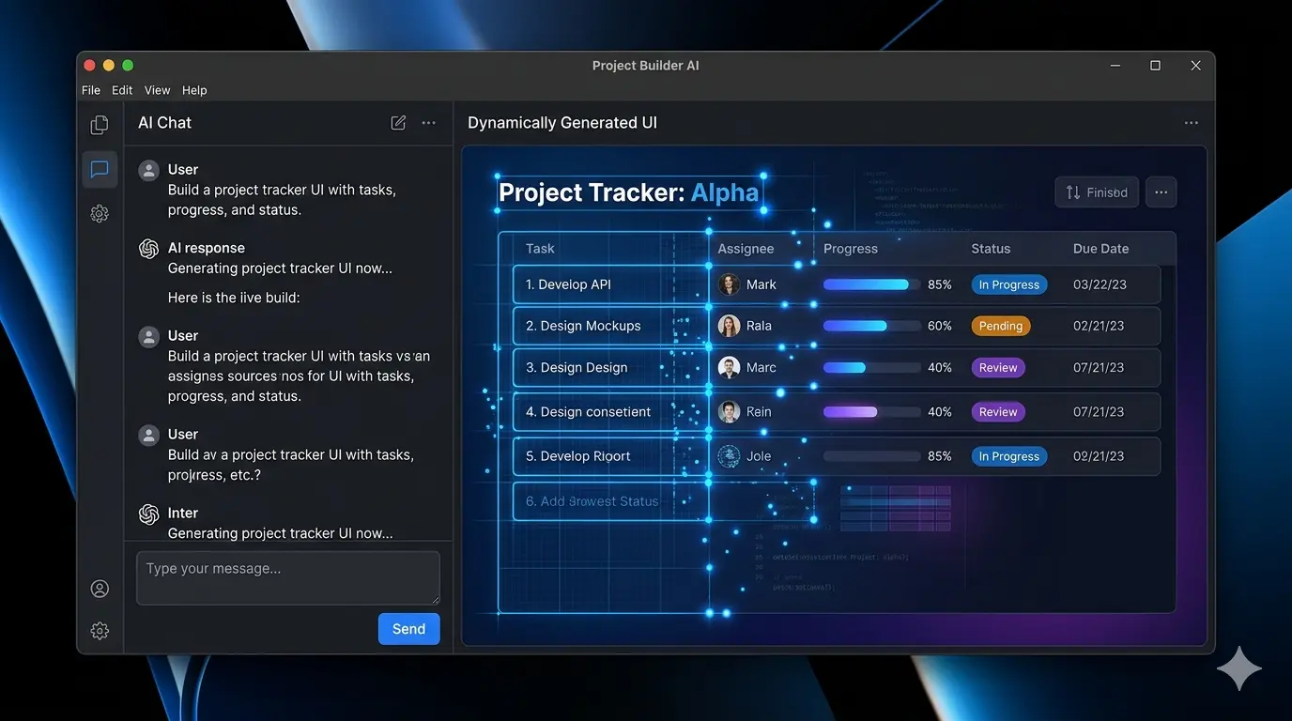
Task: Click Develop API progress bar
Action: (x=871, y=284)
